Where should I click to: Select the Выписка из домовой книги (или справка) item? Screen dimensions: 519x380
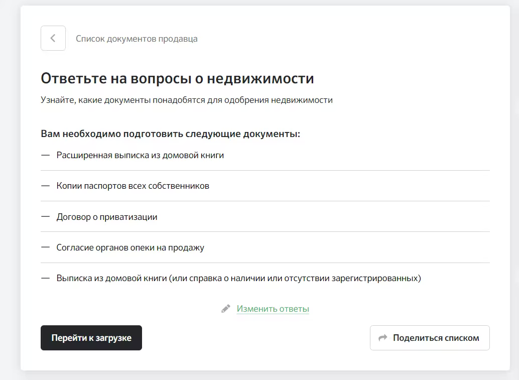coord(238,278)
